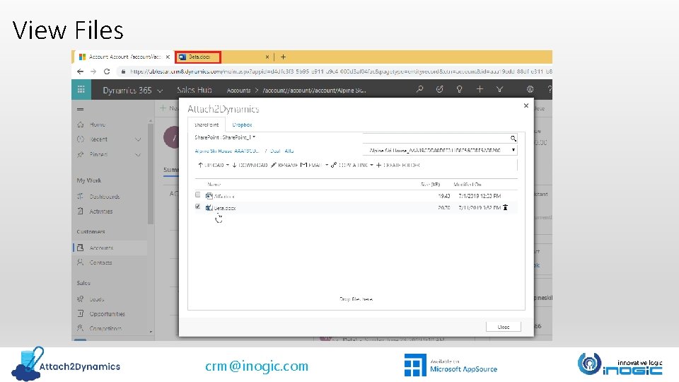The height and width of the screenshot is (382, 679).
Task: Switch to the Beta.docx browser tab
Action: click(x=198, y=57)
